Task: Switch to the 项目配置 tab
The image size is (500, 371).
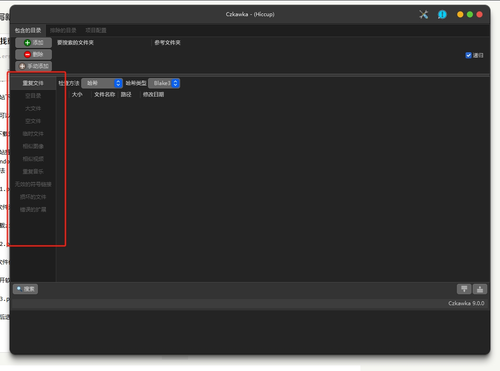Action: tap(96, 31)
